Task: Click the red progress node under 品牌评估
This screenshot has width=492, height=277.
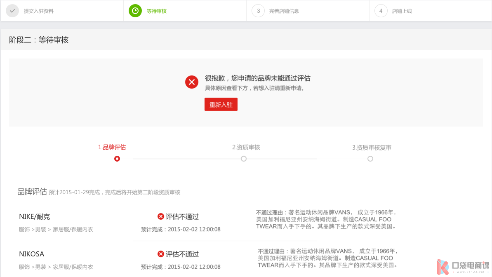Action: pyautogui.click(x=117, y=159)
